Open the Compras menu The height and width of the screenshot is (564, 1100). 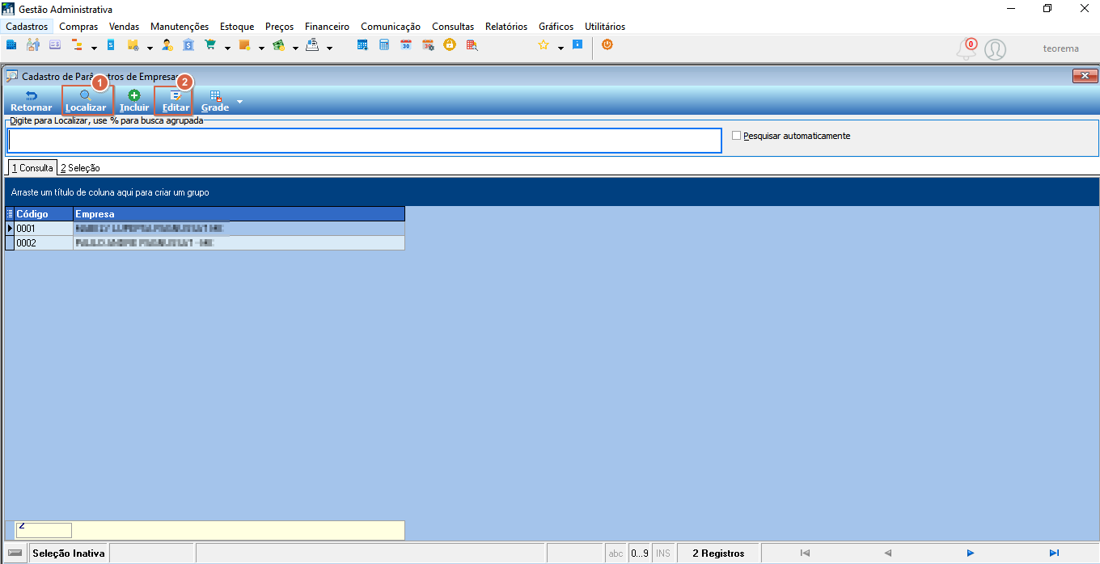[78, 27]
